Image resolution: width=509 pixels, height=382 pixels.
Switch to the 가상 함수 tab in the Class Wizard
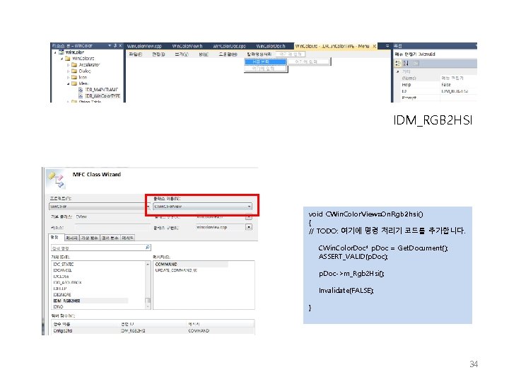click(x=90, y=238)
